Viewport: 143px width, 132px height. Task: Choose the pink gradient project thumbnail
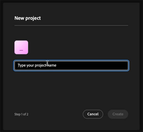(x=21, y=47)
